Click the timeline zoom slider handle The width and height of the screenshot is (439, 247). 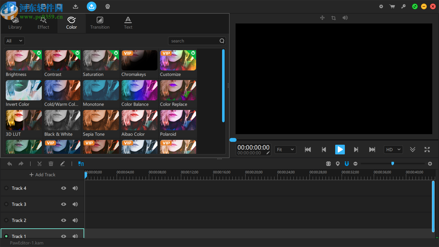(392, 163)
